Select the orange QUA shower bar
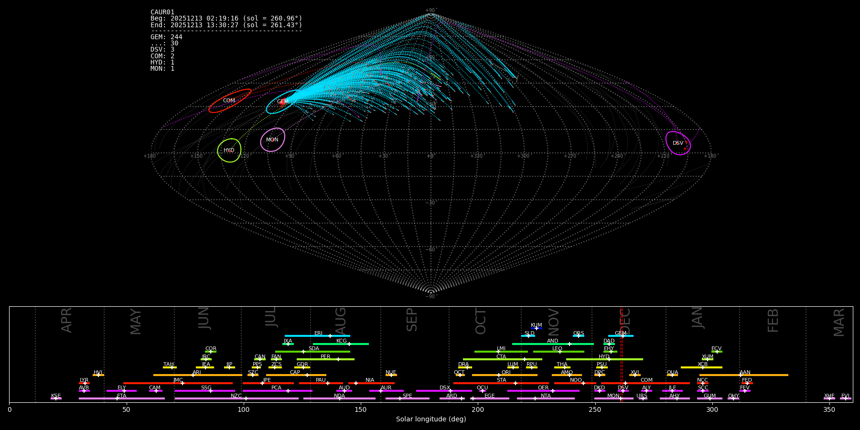This screenshot has width=860, height=430. (x=672, y=375)
